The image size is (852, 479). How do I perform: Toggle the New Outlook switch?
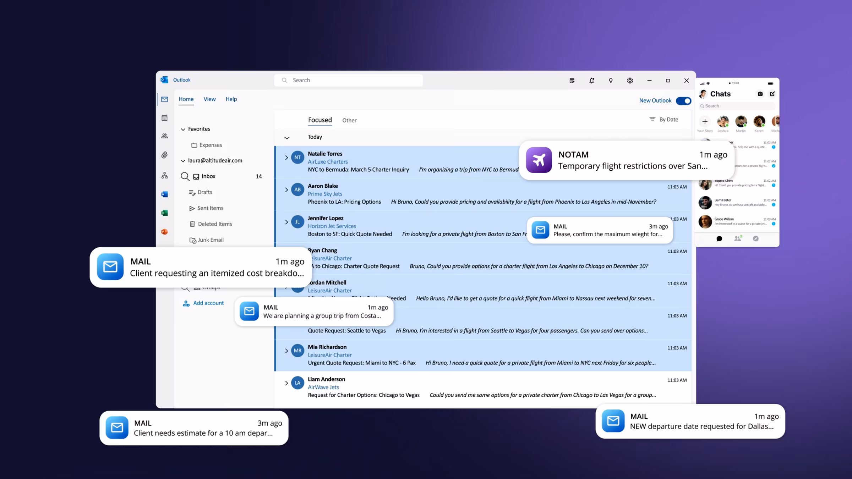[683, 101]
